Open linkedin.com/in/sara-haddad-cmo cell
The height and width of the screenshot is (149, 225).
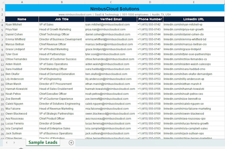pyautogui.click(x=194, y=69)
